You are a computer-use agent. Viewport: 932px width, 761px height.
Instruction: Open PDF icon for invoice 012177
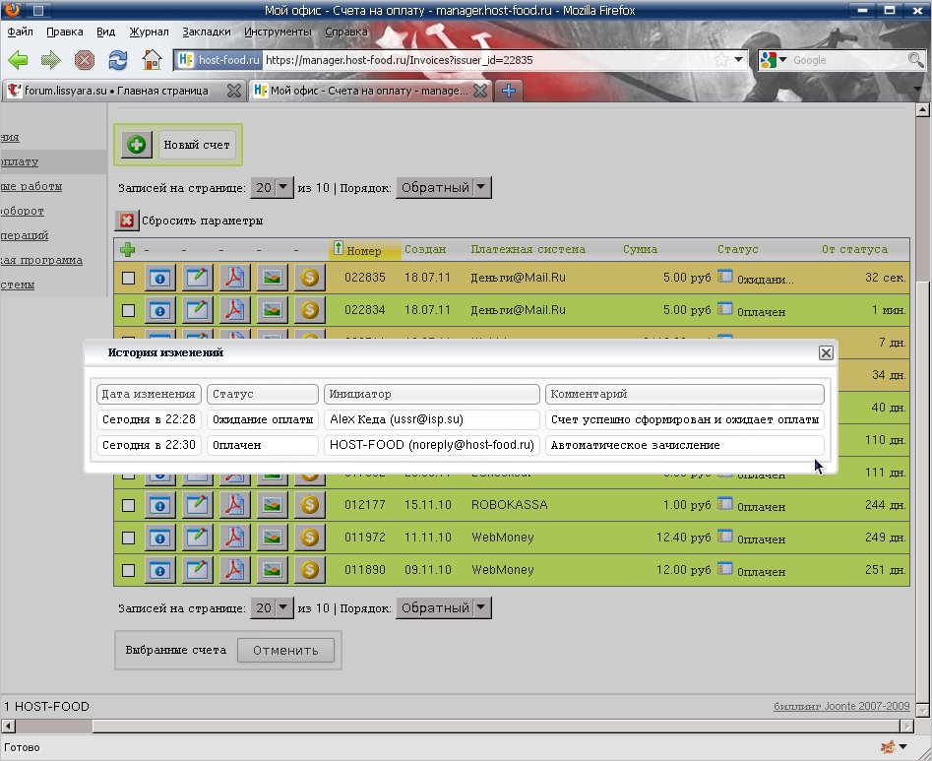coord(235,505)
